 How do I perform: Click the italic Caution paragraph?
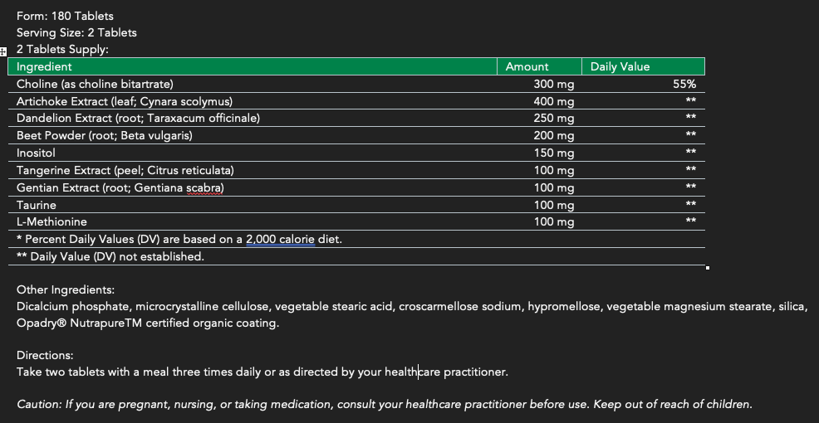[x=384, y=405]
